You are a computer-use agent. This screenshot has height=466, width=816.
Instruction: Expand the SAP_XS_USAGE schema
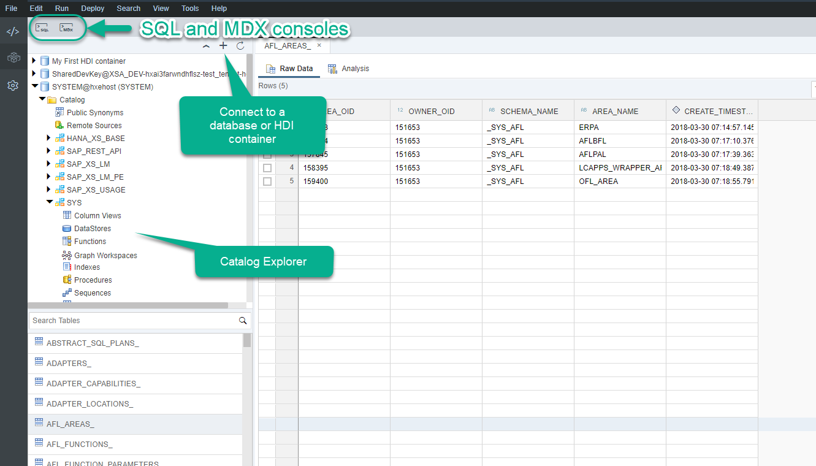tap(49, 189)
